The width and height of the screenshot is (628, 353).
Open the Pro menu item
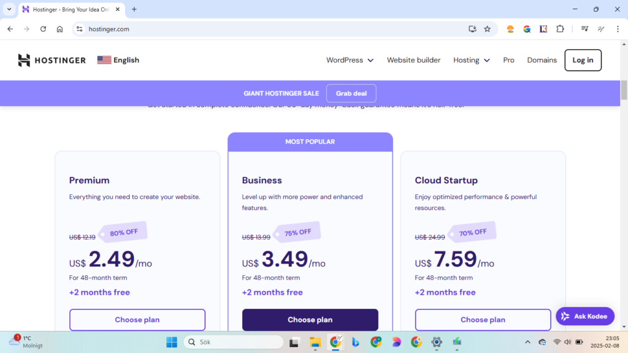point(508,60)
